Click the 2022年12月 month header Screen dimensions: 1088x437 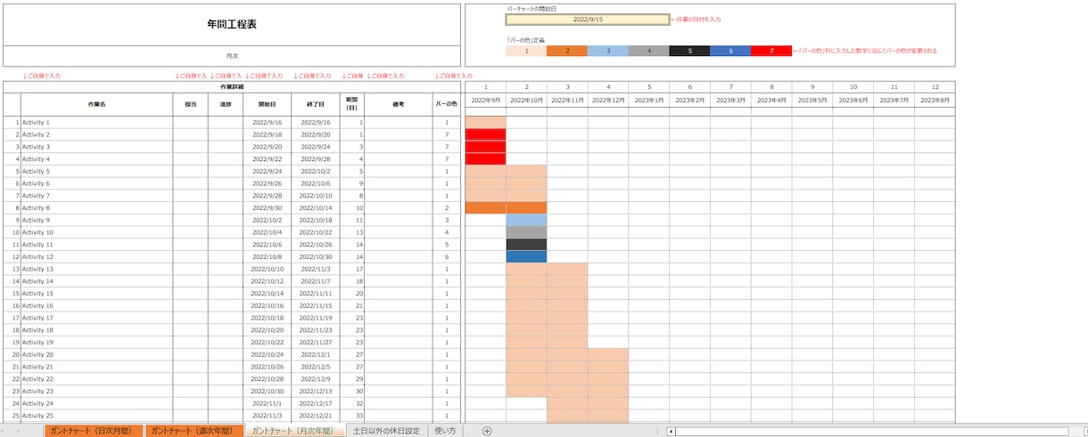point(608,101)
